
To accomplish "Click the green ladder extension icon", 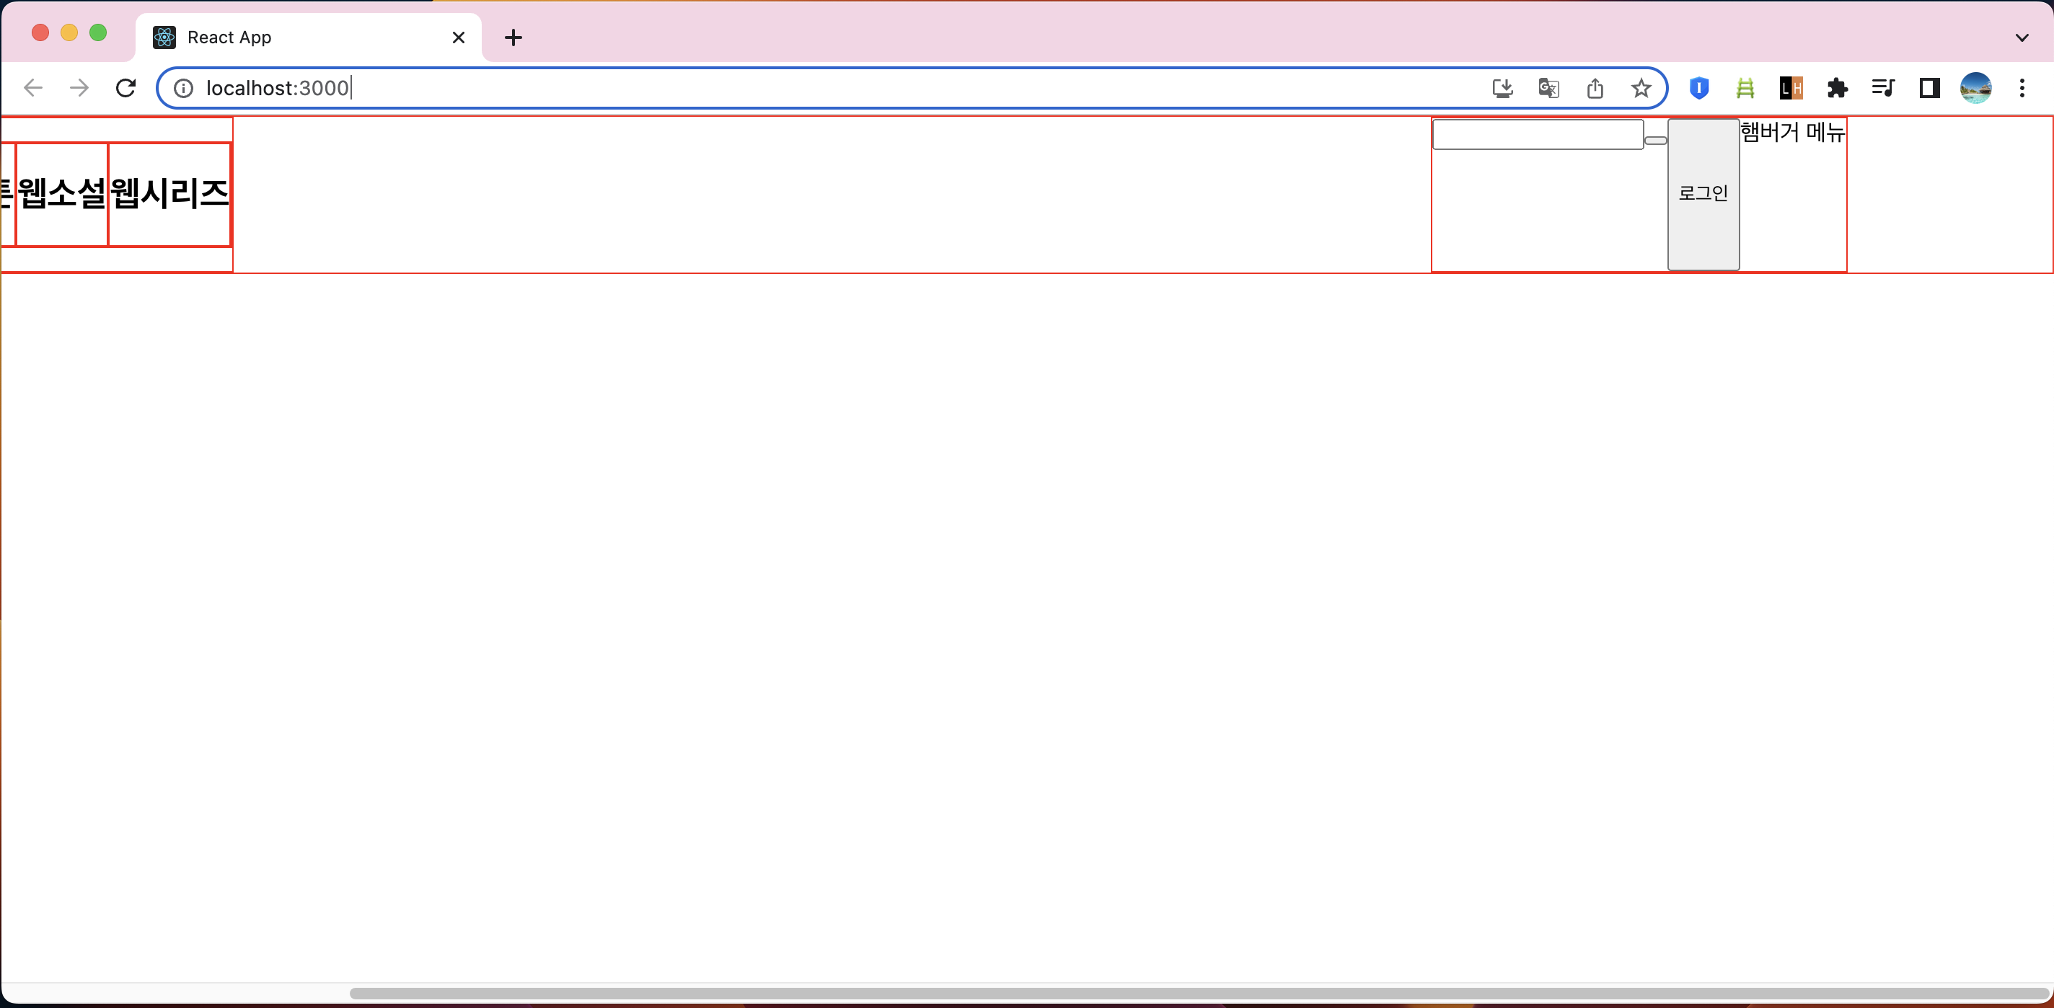I will [1745, 88].
